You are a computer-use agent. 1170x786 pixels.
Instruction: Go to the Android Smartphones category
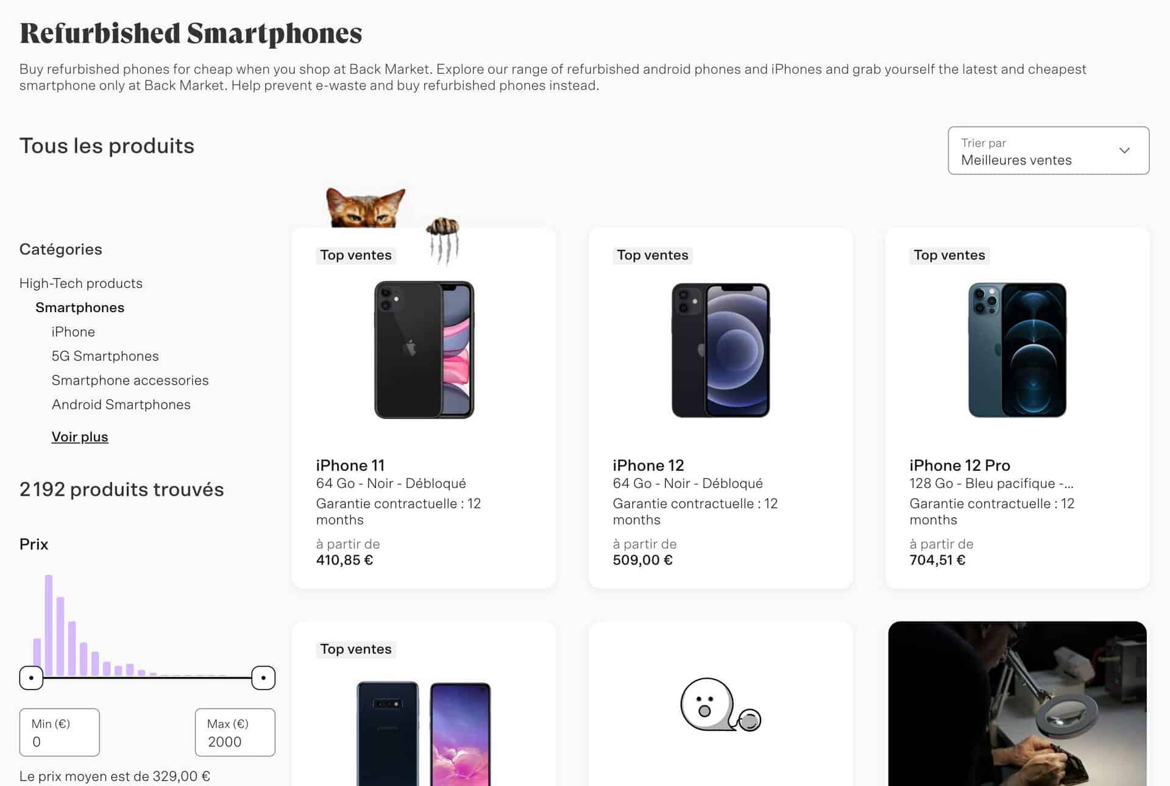121,405
